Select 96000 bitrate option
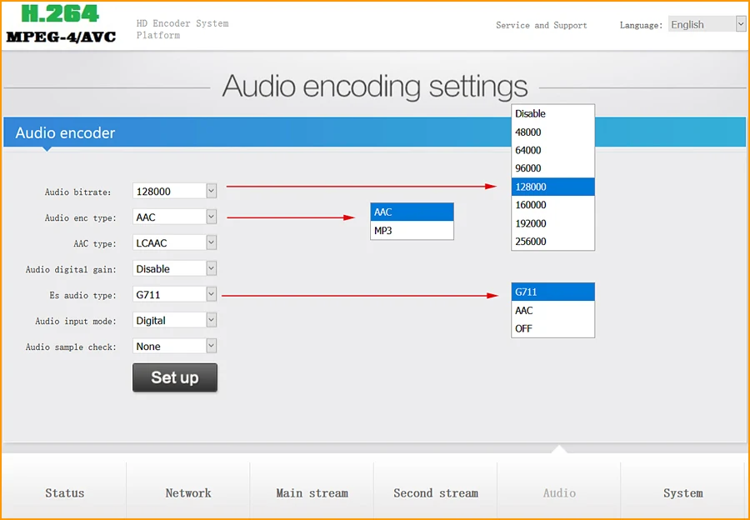Image resolution: width=750 pixels, height=520 pixels. tap(553, 168)
